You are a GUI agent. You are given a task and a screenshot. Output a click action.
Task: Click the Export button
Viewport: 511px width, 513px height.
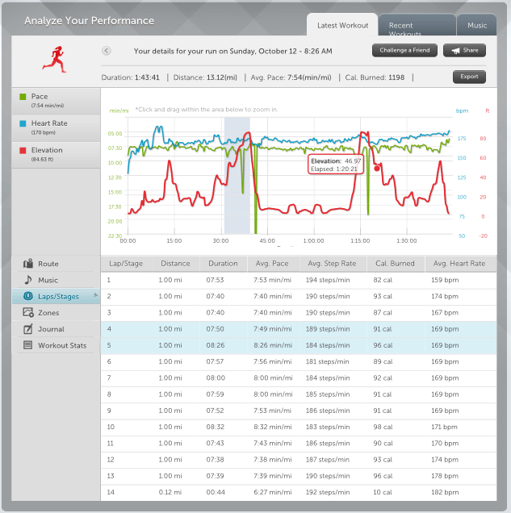pos(469,77)
